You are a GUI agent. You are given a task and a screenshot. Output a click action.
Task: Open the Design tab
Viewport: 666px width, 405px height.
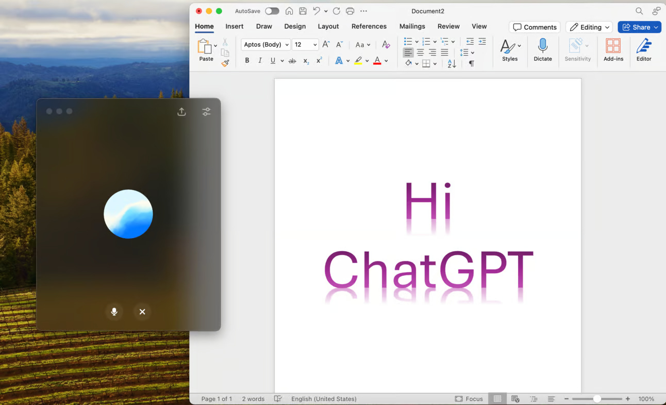pos(295,26)
